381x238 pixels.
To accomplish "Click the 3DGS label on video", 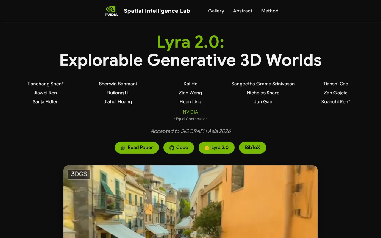I will coord(79,174).
